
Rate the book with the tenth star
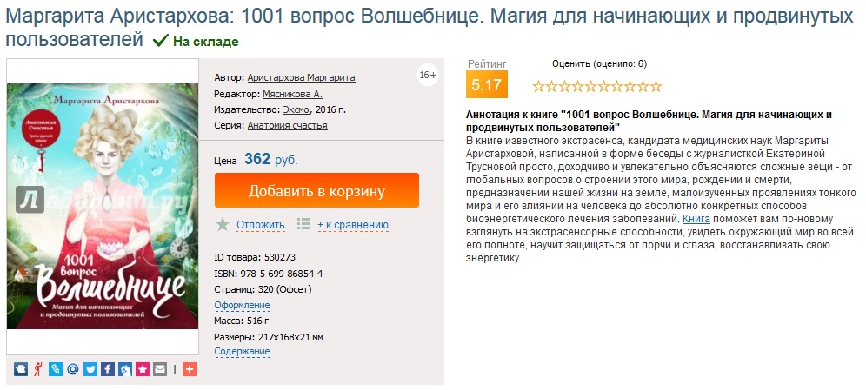click(x=656, y=86)
